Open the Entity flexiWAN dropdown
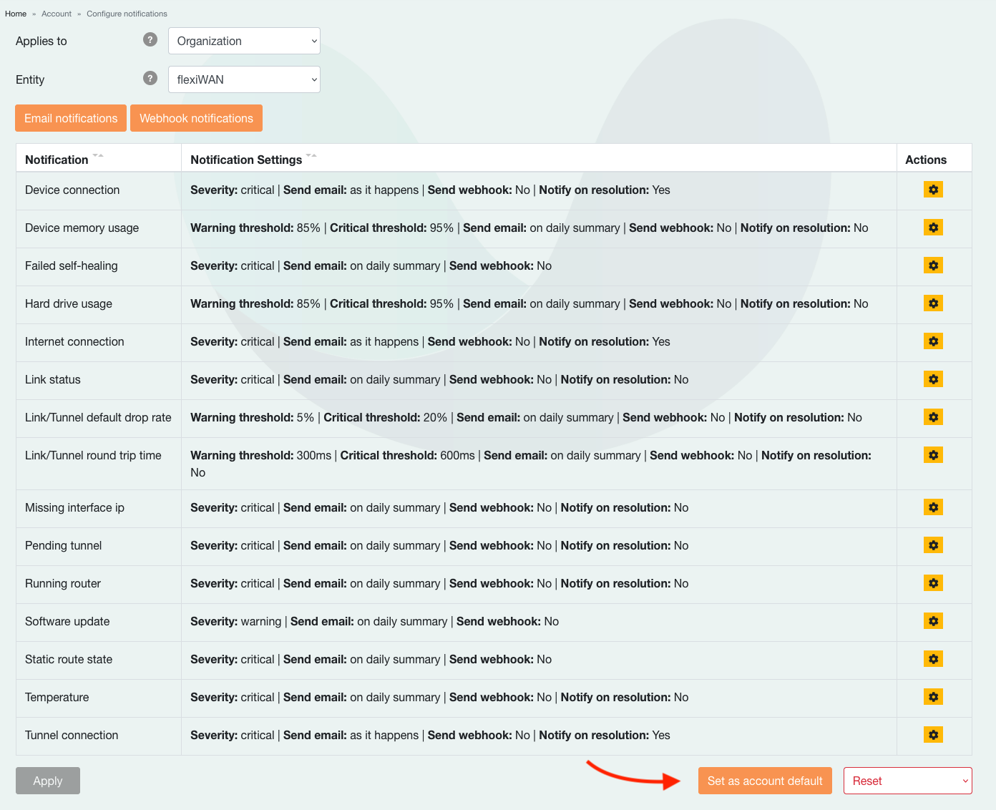This screenshot has height=810, width=996. pos(244,79)
